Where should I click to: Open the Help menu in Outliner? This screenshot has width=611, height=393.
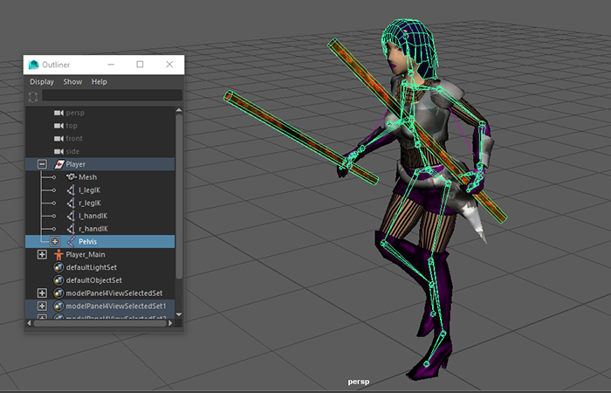click(x=99, y=82)
